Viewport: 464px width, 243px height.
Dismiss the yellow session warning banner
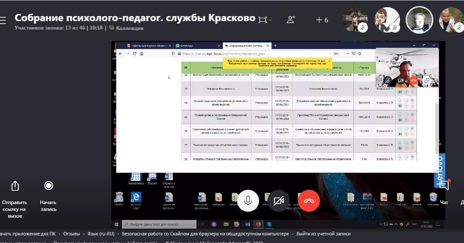(x=329, y=61)
